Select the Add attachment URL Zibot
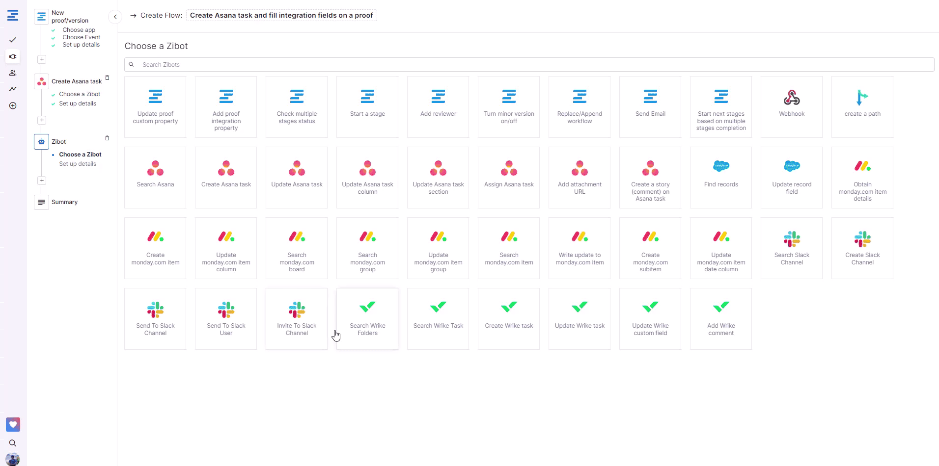The width and height of the screenshot is (939, 466). [x=580, y=178]
